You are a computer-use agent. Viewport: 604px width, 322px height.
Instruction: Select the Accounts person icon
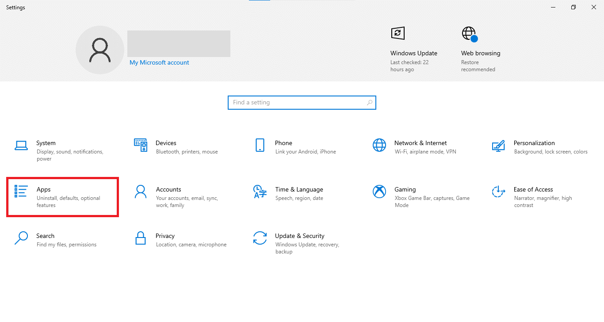pyautogui.click(x=140, y=192)
